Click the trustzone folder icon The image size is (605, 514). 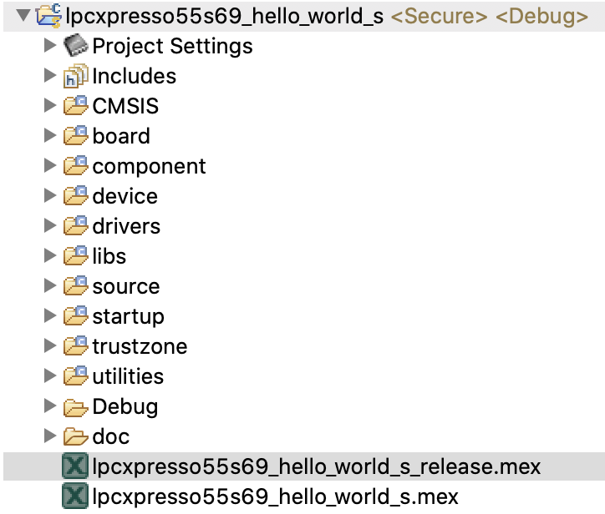(76, 346)
